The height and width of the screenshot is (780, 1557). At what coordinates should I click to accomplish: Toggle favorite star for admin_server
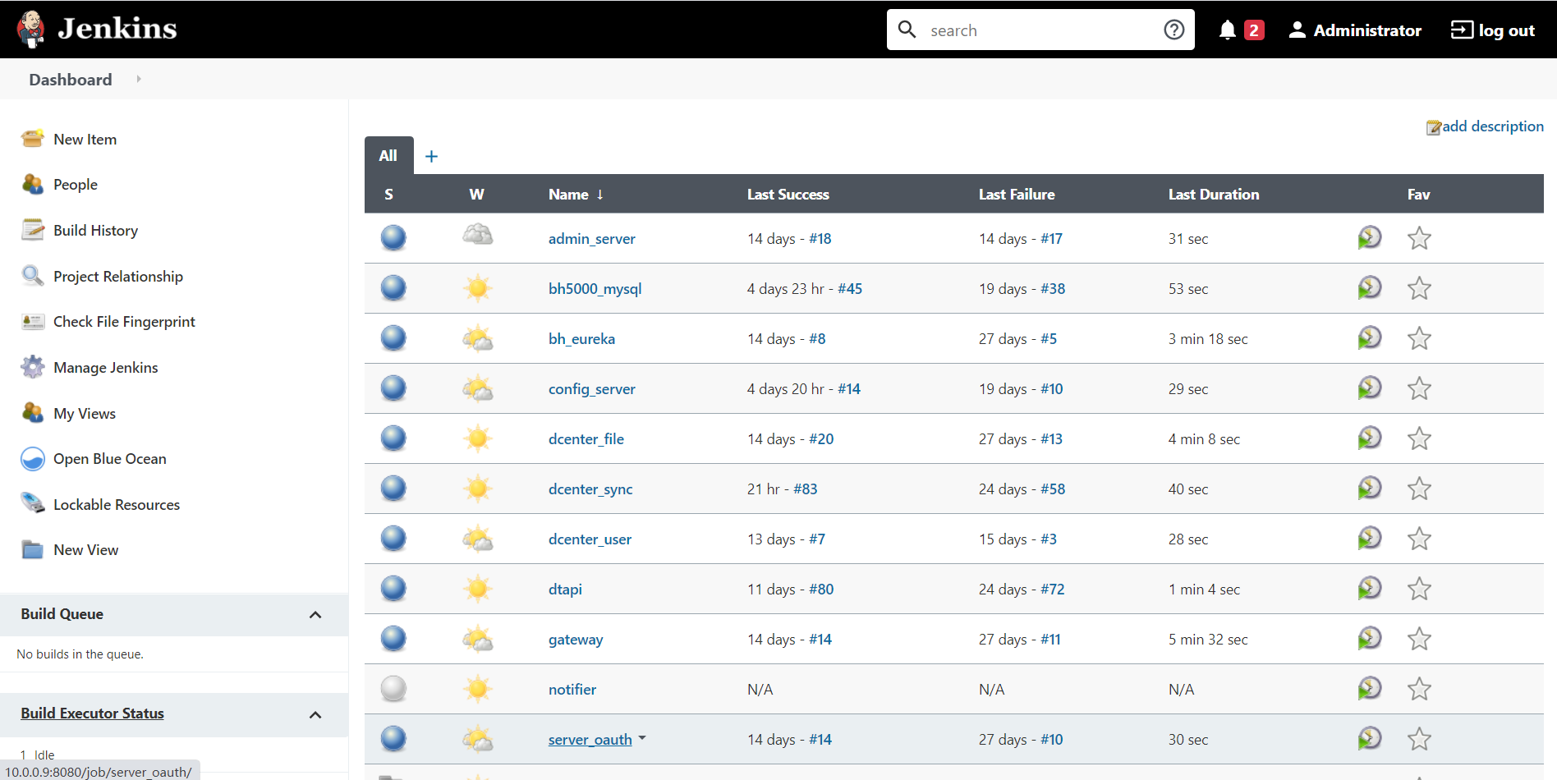pos(1418,239)
